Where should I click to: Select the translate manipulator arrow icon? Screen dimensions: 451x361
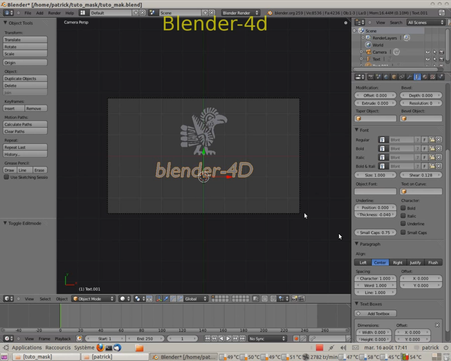(166, 299)
